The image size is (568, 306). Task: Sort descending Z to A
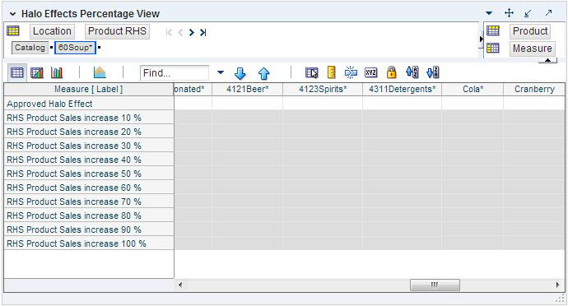[432, 72]
